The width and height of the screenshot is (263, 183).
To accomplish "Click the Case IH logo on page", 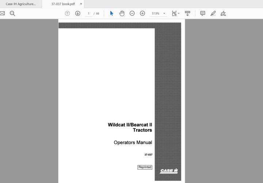I will pos(169,171).
